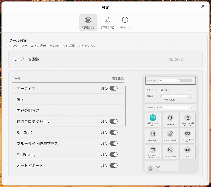Select the ブルーライト軽減プラス bulb icon

pos(187,118)
